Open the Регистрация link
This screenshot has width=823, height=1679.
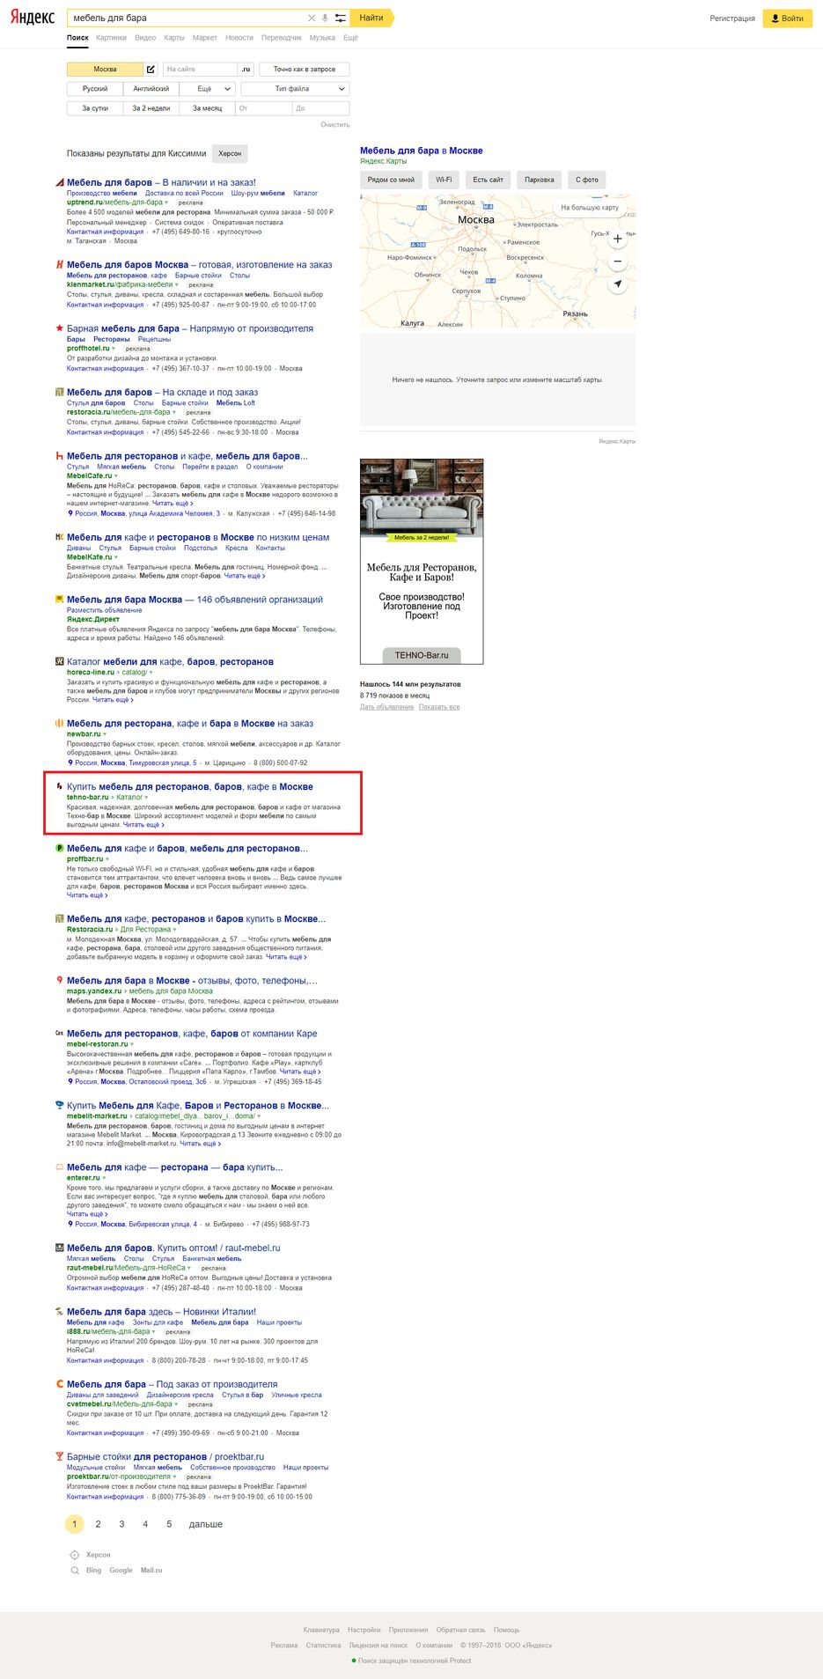click(x=732, y=18)
